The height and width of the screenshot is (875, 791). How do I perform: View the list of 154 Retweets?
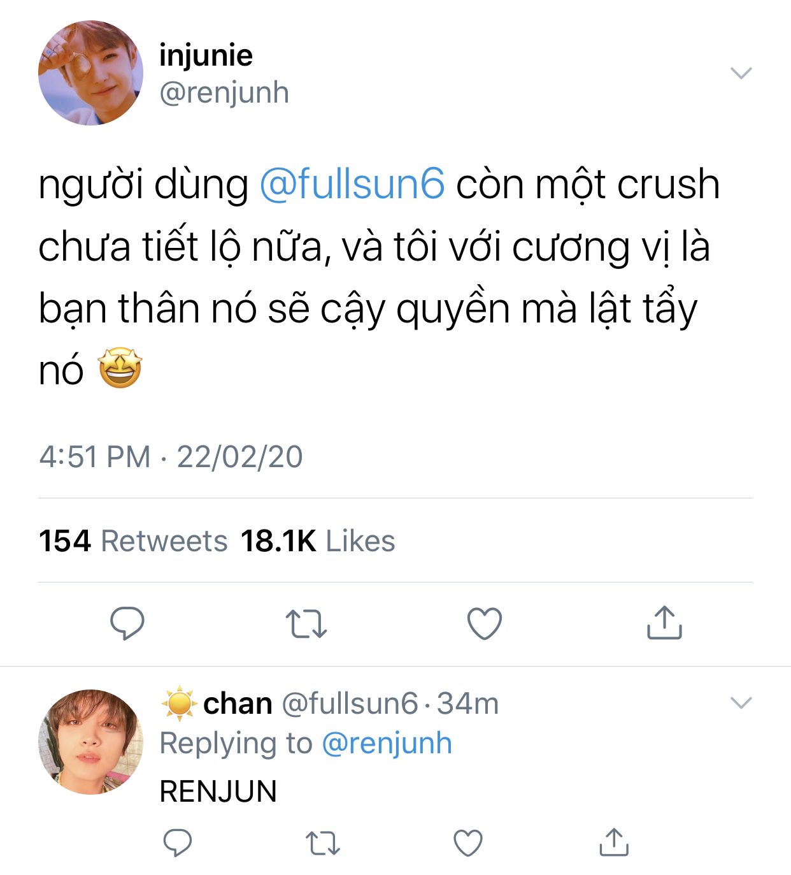(133, 541)
